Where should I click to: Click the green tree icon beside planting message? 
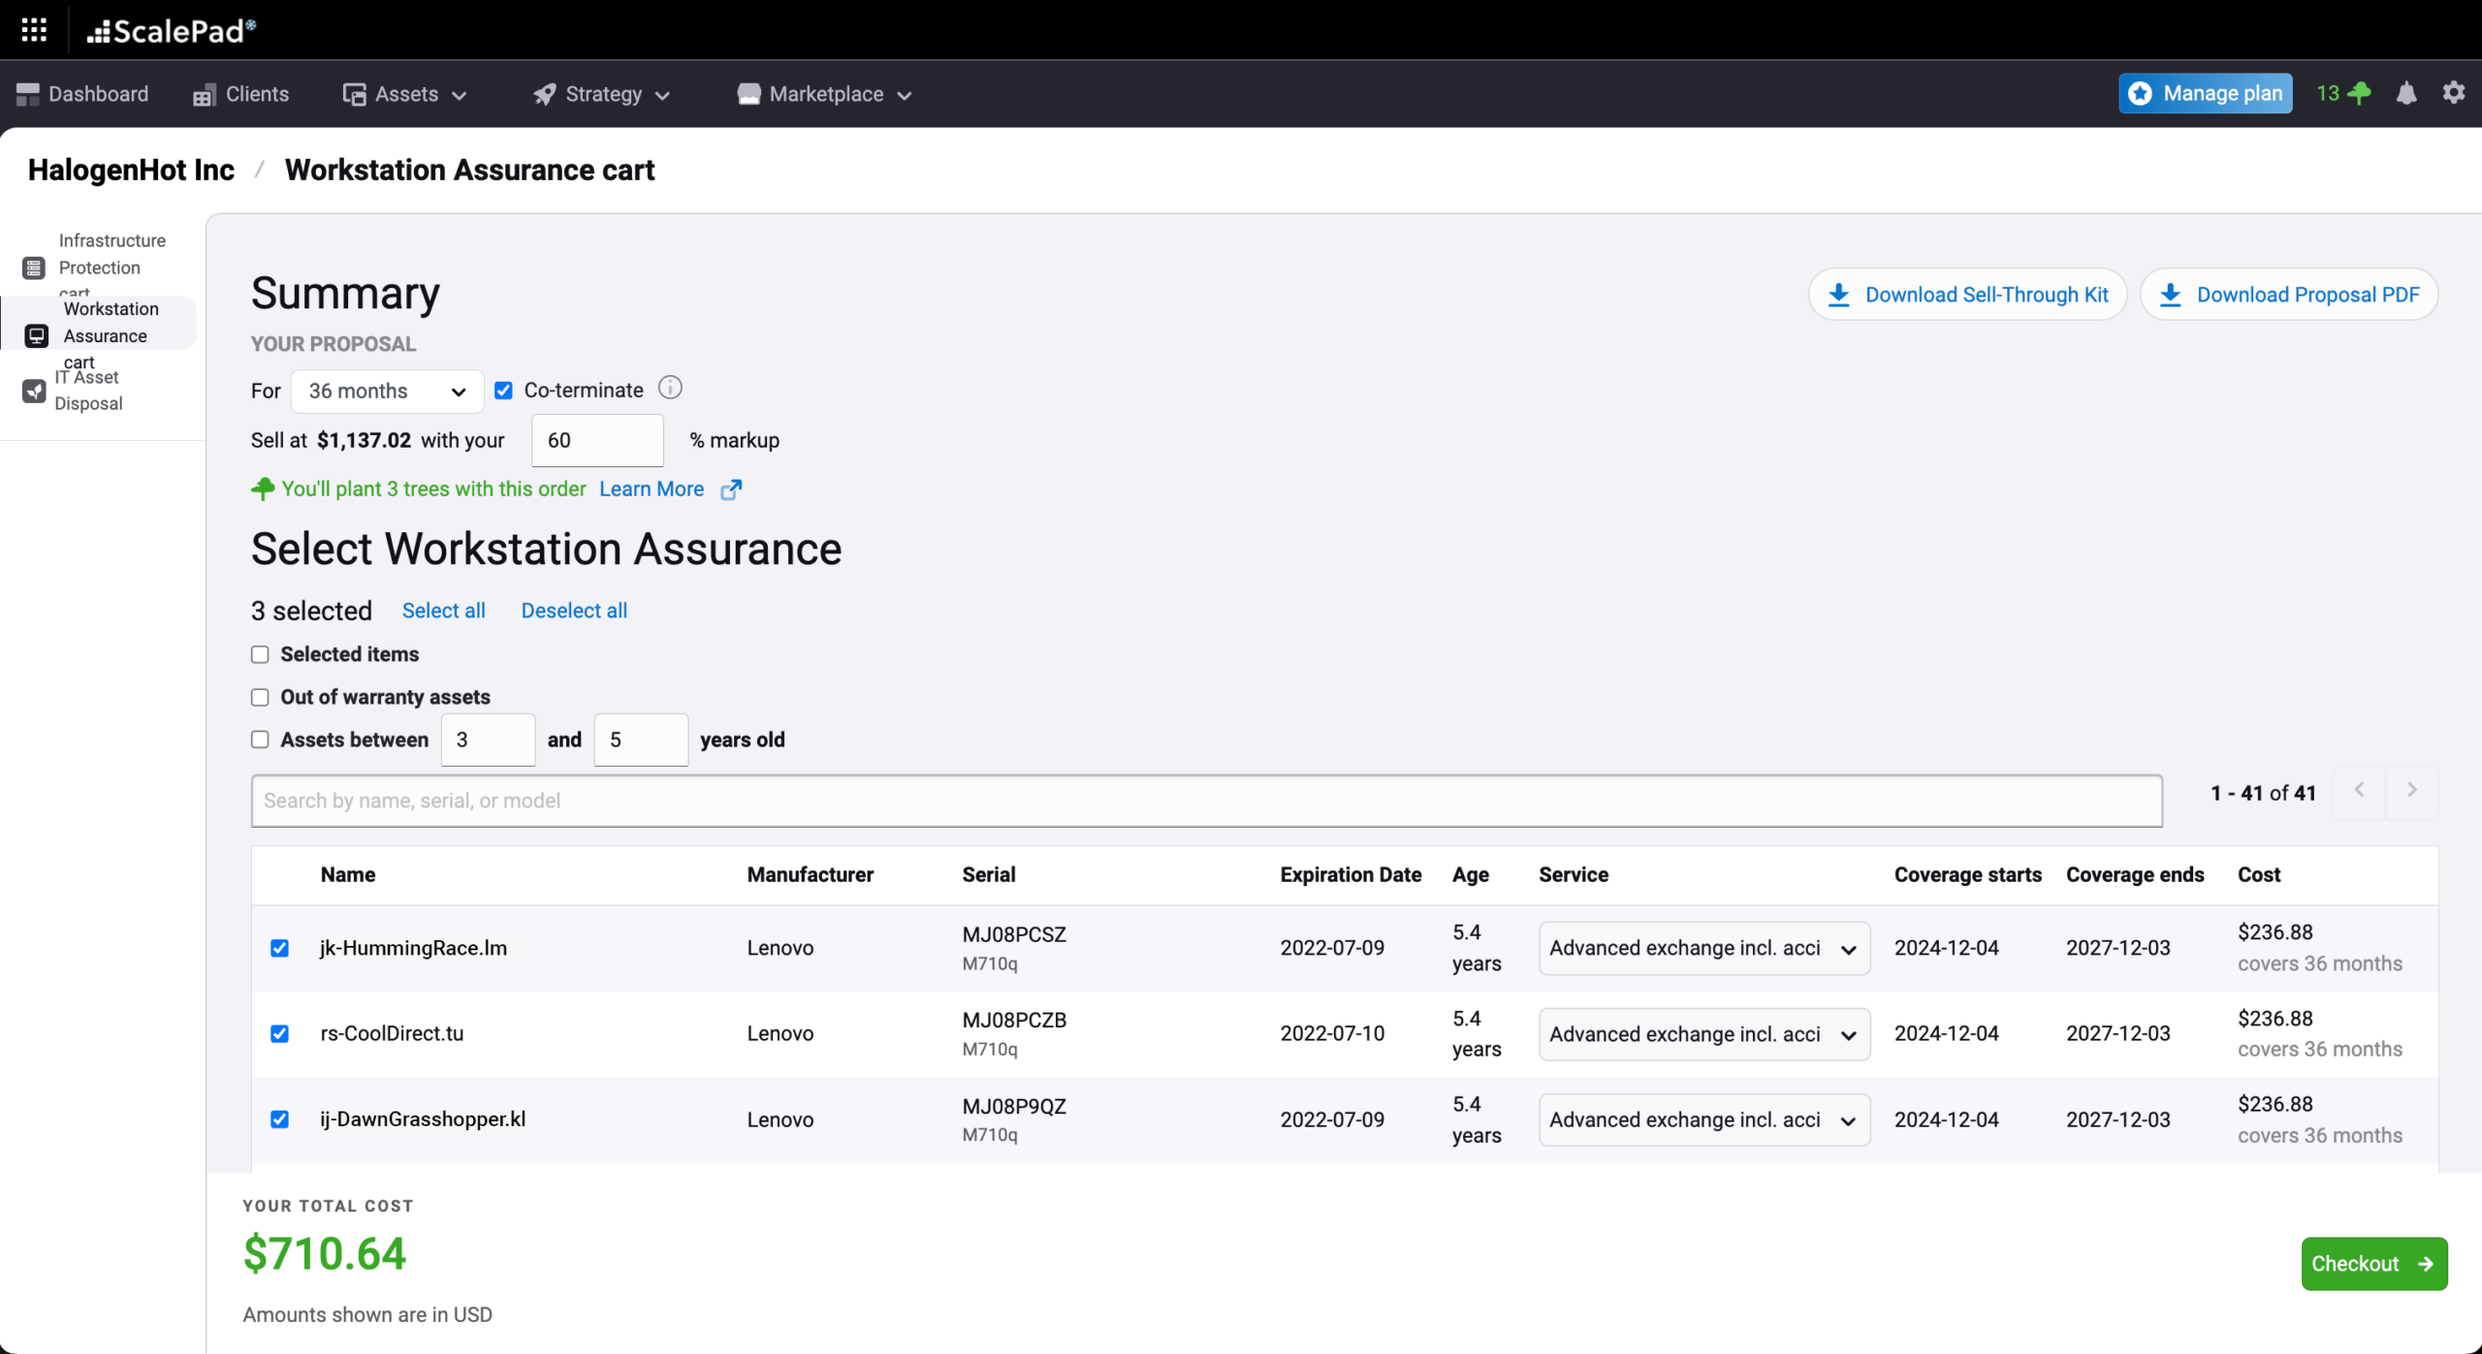pyautogui.click(x=263, y=488)
